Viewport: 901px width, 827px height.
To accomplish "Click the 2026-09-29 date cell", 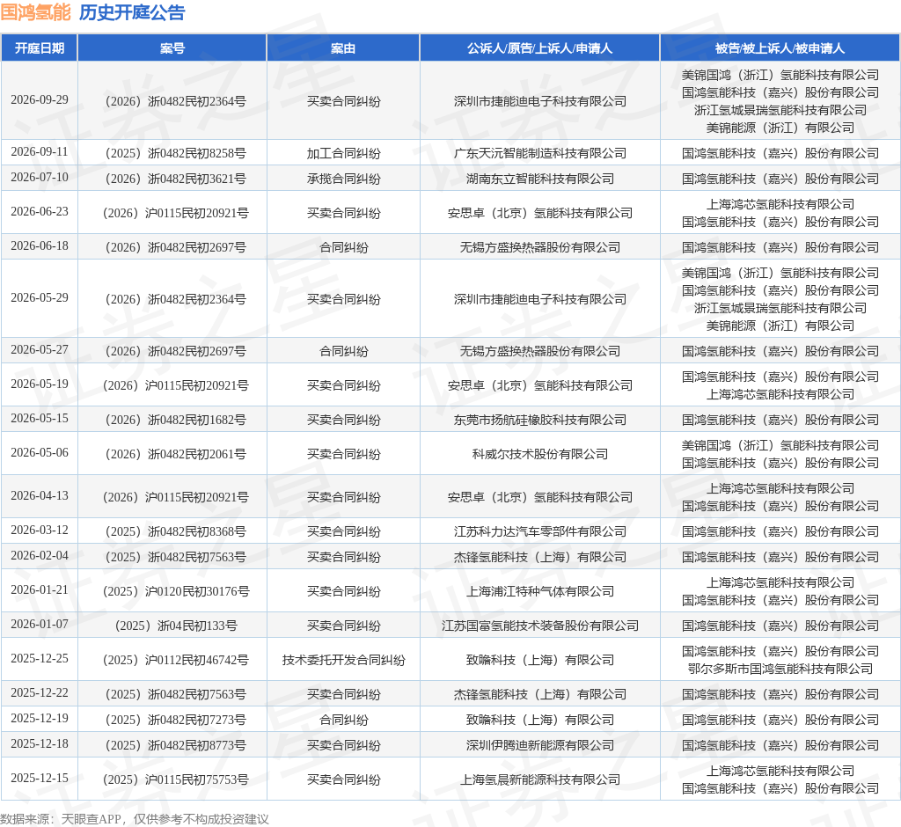I will coord(39,100).
